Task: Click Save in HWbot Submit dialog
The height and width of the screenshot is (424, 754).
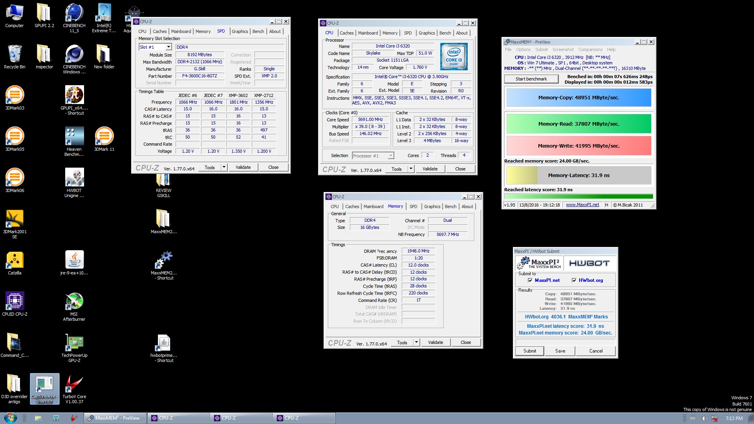Action: click(x=560, y=351)
